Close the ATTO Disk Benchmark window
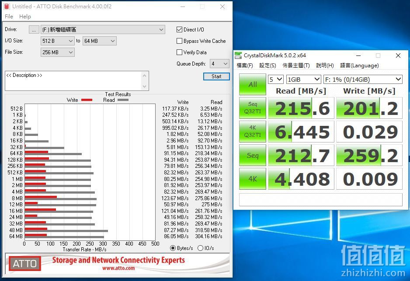Image resolution: width=410 pixels, height=281 pixels. click(x=222, y=7)
